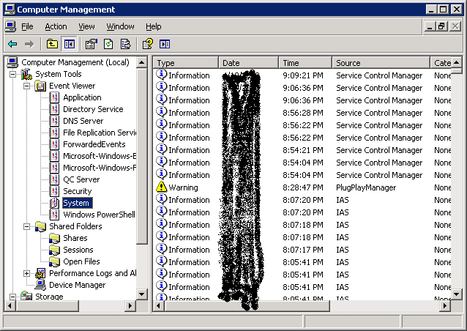Open the Action menu
Screen dimensions: 467x331
pos(56,26)
